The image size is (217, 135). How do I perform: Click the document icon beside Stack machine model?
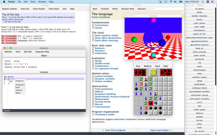coord(93,35)
